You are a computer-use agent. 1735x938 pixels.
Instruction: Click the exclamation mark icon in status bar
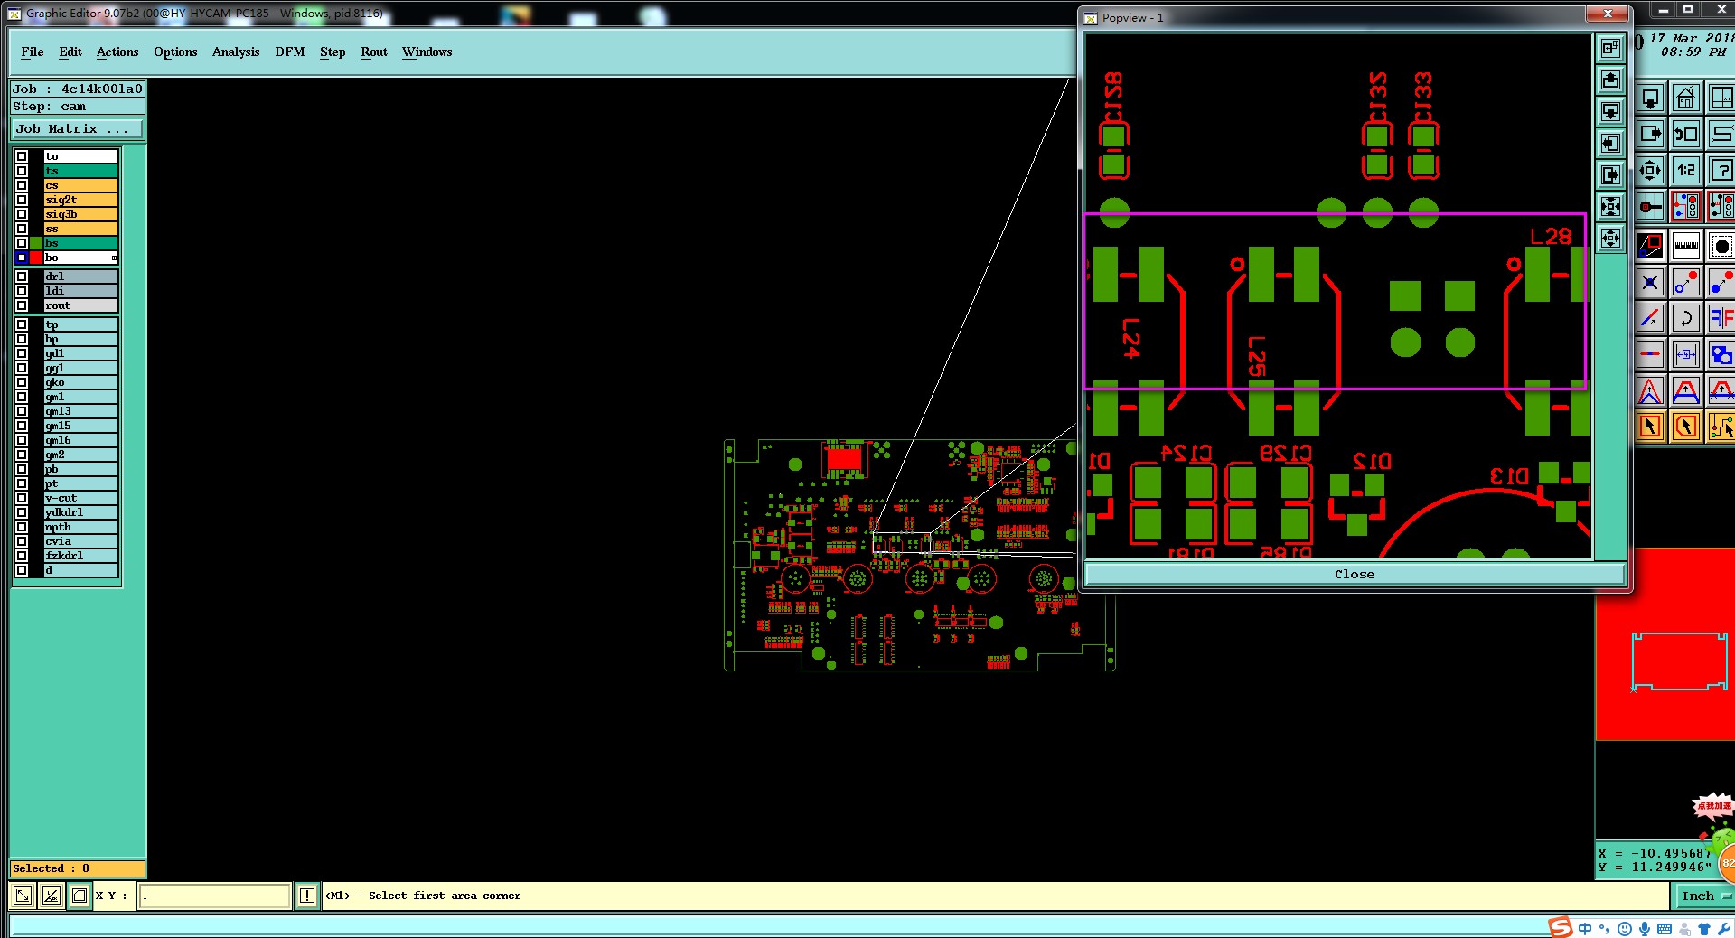307,896
